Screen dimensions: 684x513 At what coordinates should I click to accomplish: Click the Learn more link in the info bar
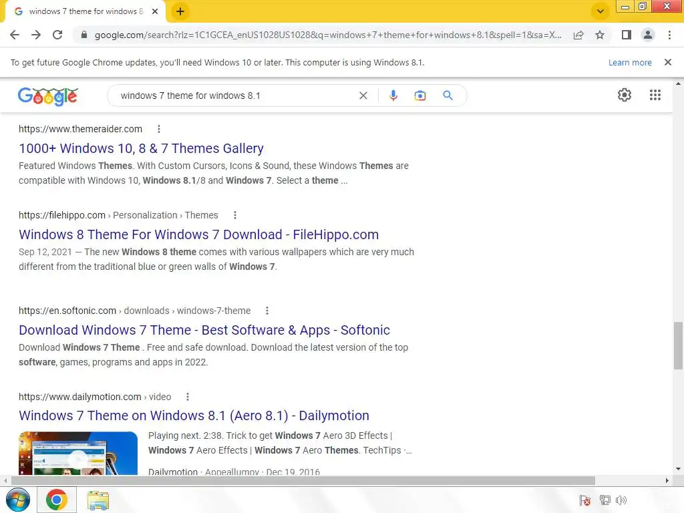tap(630, 62)
